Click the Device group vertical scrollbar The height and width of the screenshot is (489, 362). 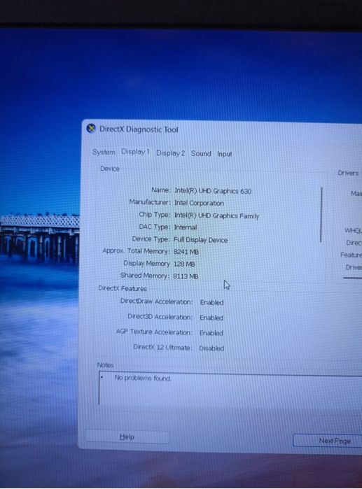pyautogui.click(x=321, y=214)
